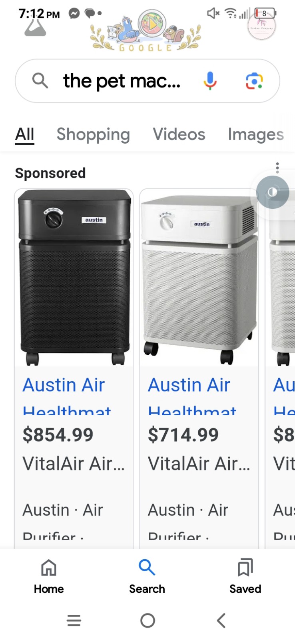Tap the microphone voice search icon
Image resolution: width=295 pixels, height=640 pixels.
(210, 81)
